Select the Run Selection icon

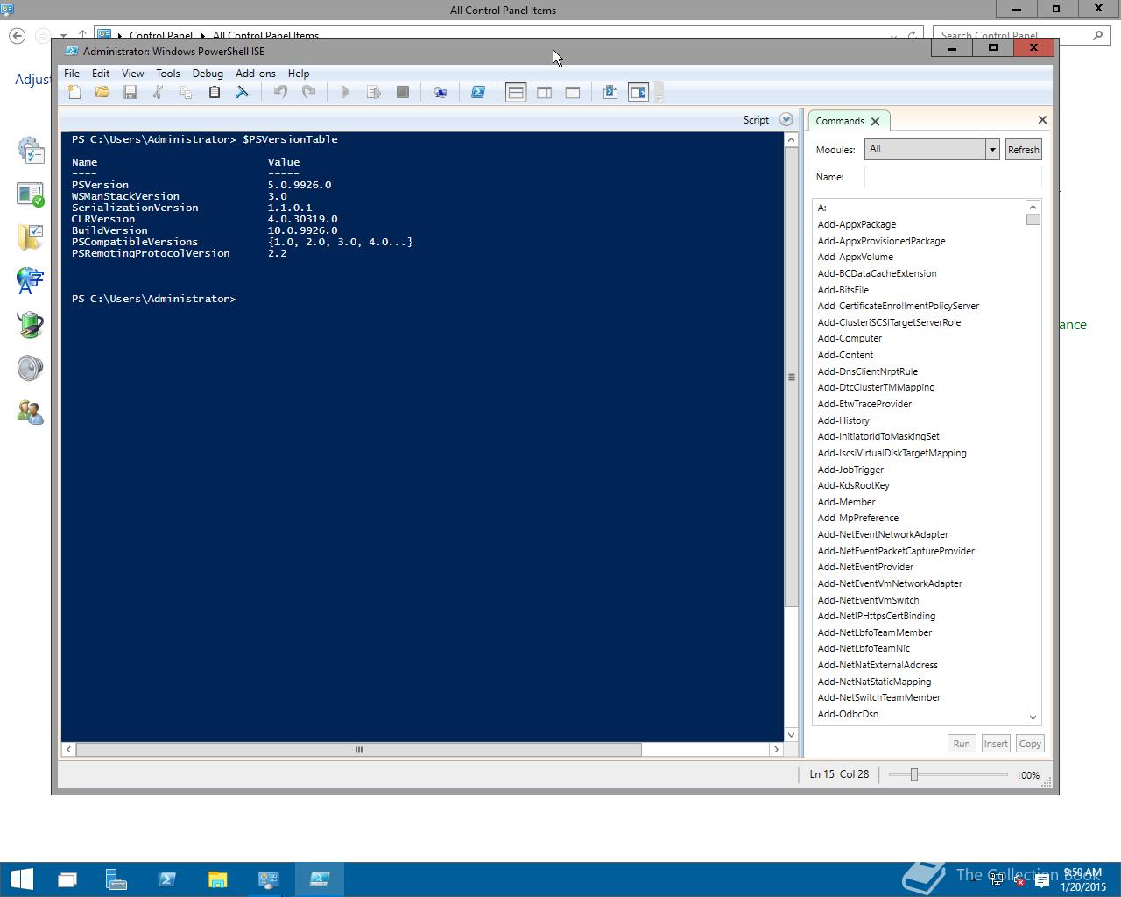pos(374,92)
